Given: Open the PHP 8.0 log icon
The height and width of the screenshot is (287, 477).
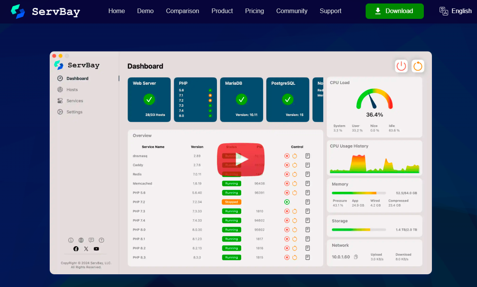Looking at the screenshot, I should tap(307, 230).
